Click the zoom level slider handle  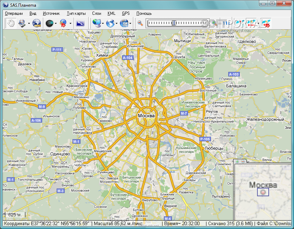[x=174, y=23]
